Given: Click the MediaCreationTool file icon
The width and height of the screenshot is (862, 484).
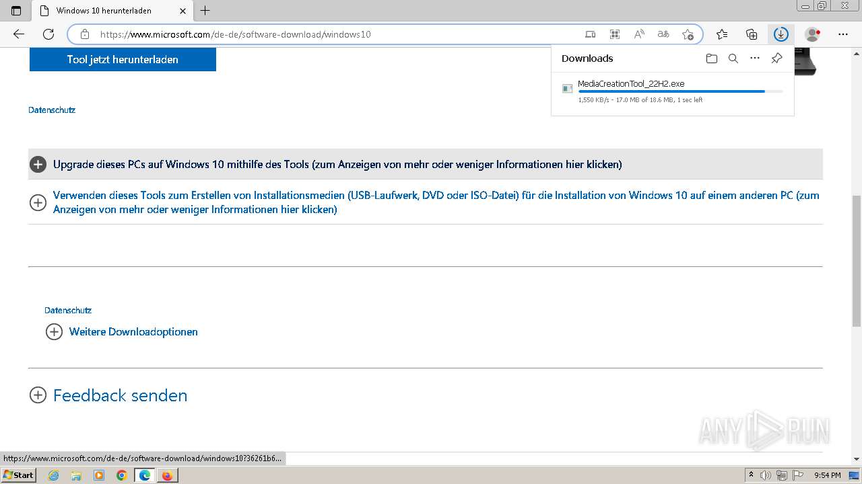Looking at the screenshot, I should (568, 88).
